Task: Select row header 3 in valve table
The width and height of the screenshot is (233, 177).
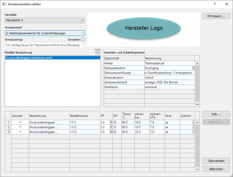Action: coord(8,132)
